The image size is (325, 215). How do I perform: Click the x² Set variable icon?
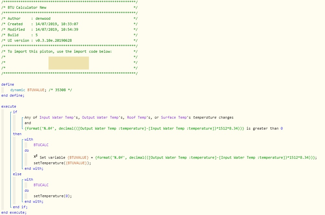36,156
